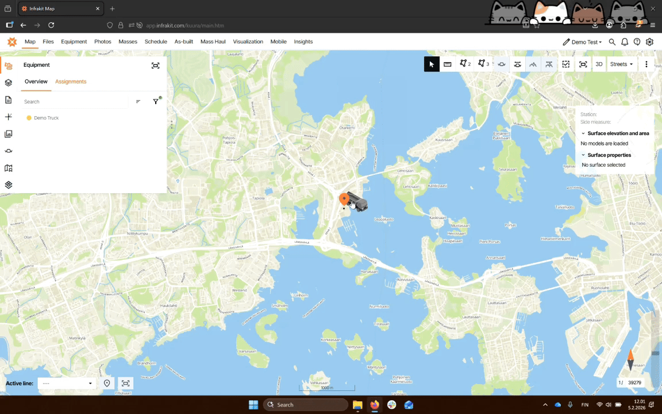Open a new browser tab

(x=112, y=9)
